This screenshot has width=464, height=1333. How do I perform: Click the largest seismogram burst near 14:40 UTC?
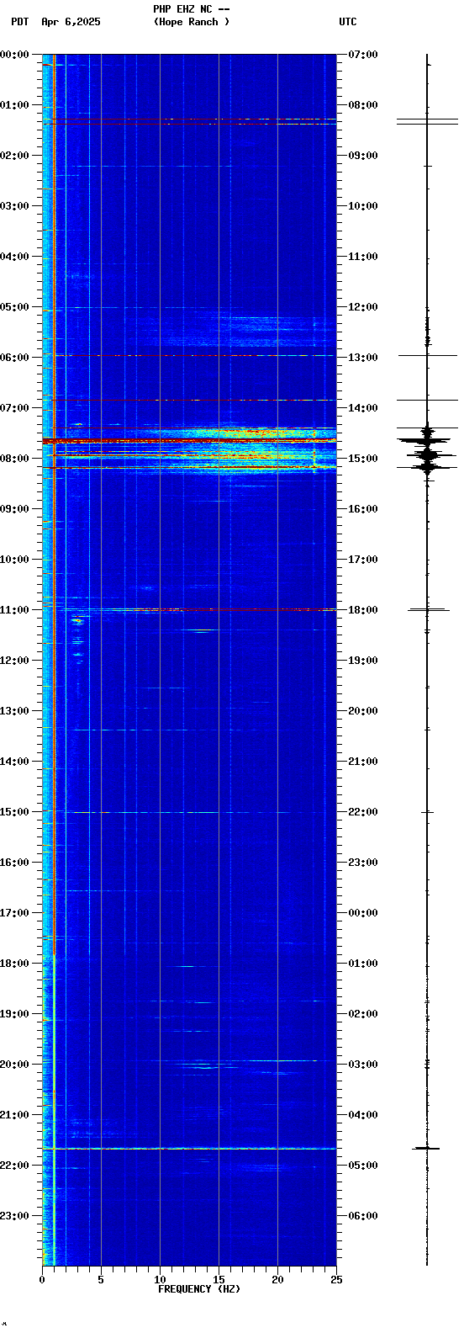pos(427,440)
